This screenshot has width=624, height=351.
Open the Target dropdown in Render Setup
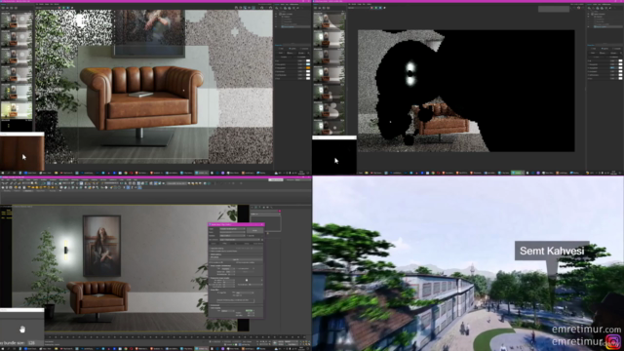(x=232, y=229)
